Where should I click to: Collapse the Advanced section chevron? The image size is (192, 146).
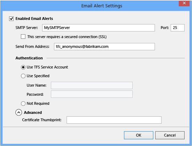click(19, 112)
